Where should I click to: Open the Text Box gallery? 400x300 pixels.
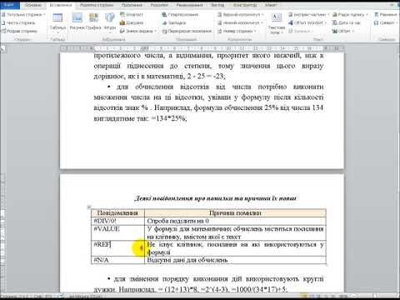coord(277,24)
